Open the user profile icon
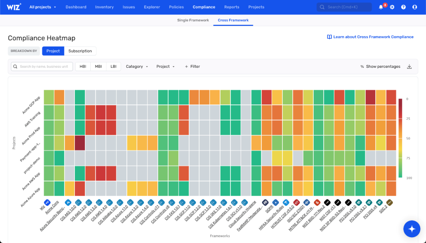Image resolution: width=426 pixels, height=243 pixels. click(x=415, y=7)
